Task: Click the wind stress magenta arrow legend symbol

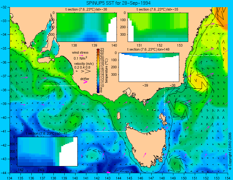Action: click(81, 55)
